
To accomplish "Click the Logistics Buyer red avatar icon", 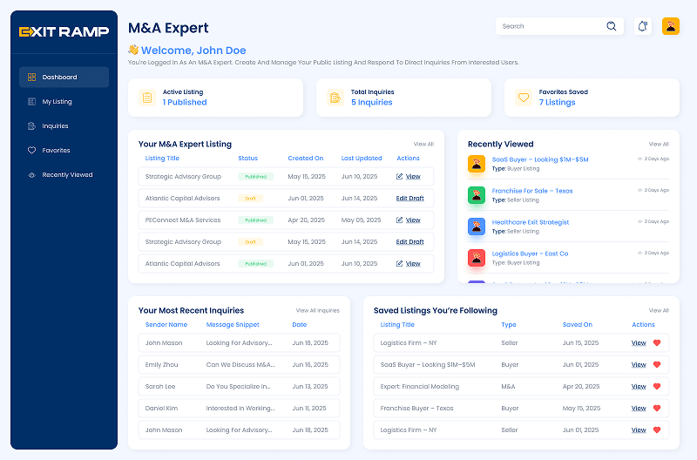I will pyautogui.click(x=477, y=258).
